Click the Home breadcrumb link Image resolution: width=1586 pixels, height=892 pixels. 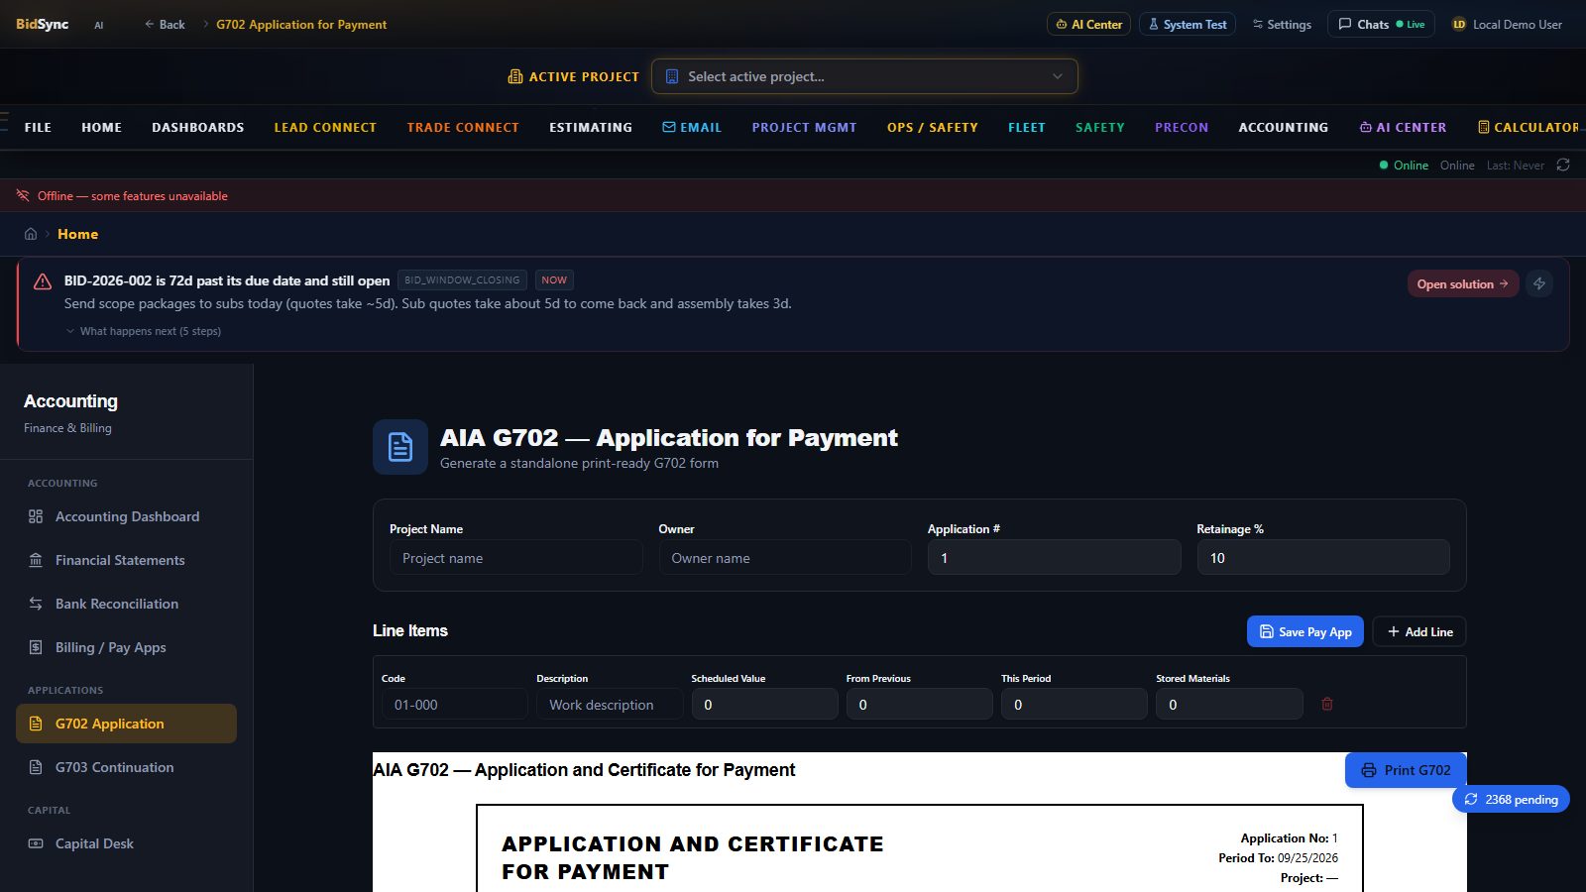pyautogui.click(x=77, y=234)
